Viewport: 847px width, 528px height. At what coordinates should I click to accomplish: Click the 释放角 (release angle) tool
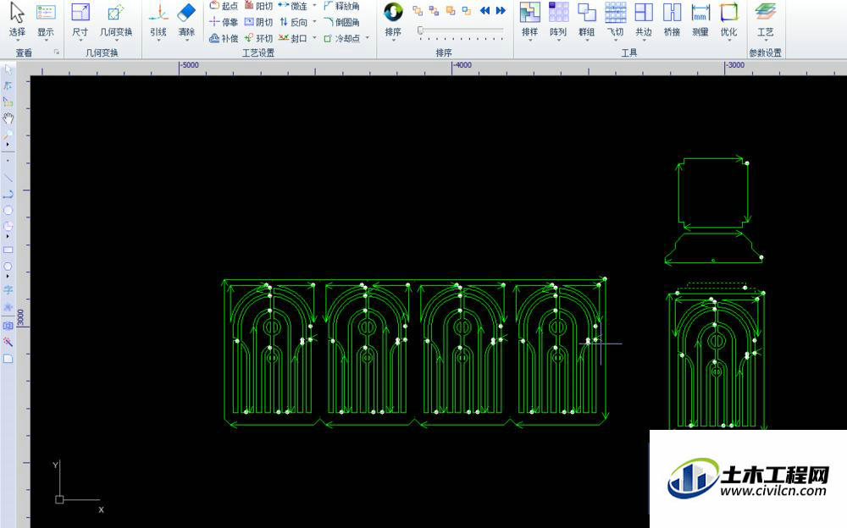click(341, 6)
